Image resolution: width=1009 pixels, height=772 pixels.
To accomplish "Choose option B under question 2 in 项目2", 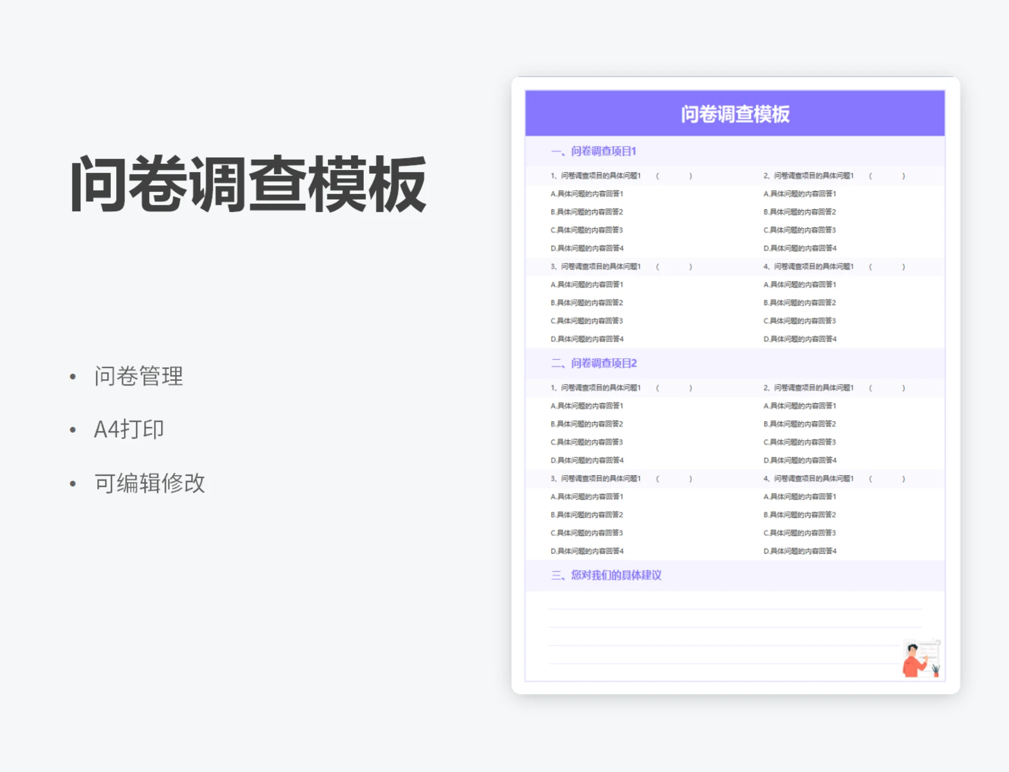I will point(799,424).
